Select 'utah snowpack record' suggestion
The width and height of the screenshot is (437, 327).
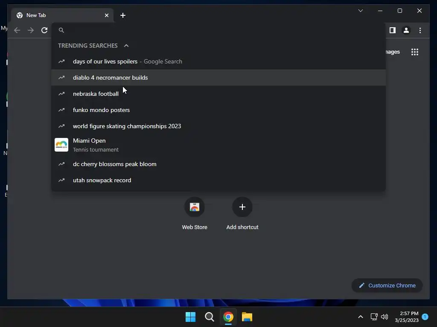[218, 180]
